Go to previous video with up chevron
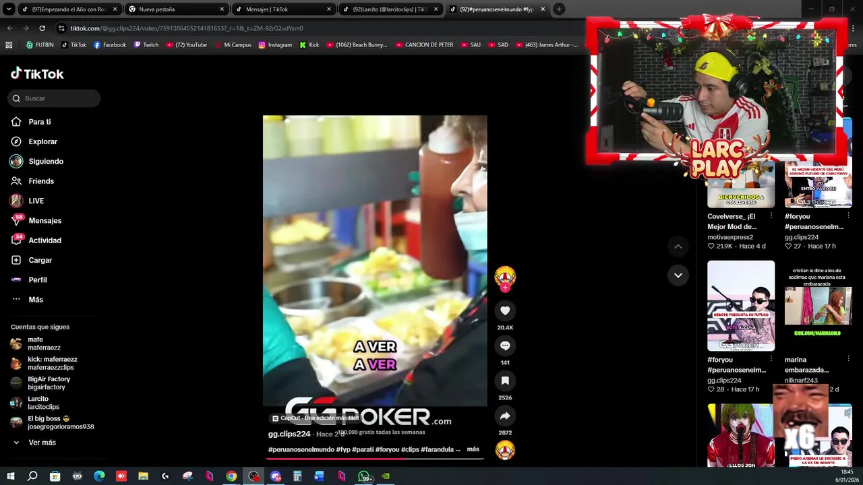The image size is (863, 485). (x=678, y=247)
